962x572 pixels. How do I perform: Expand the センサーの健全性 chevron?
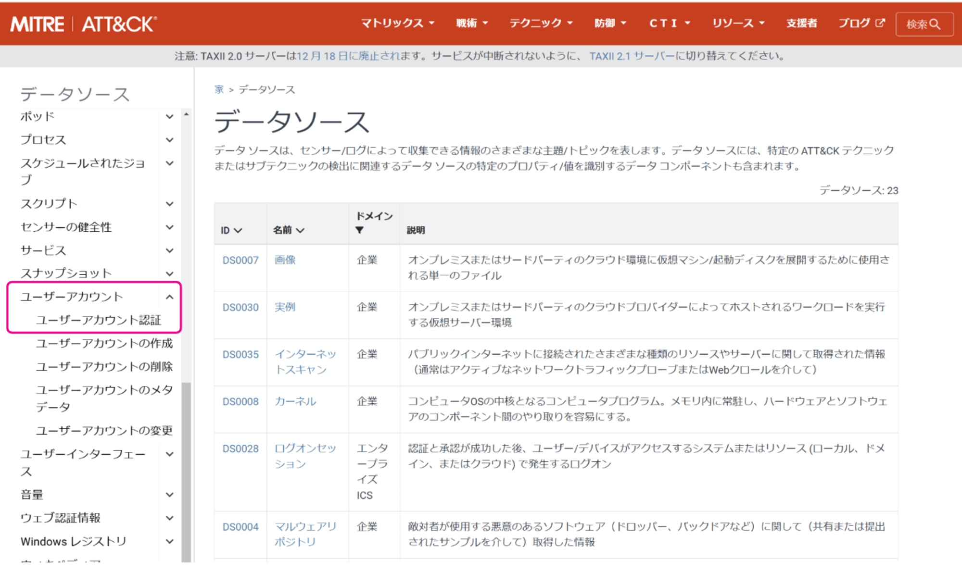tap(169, 227)
